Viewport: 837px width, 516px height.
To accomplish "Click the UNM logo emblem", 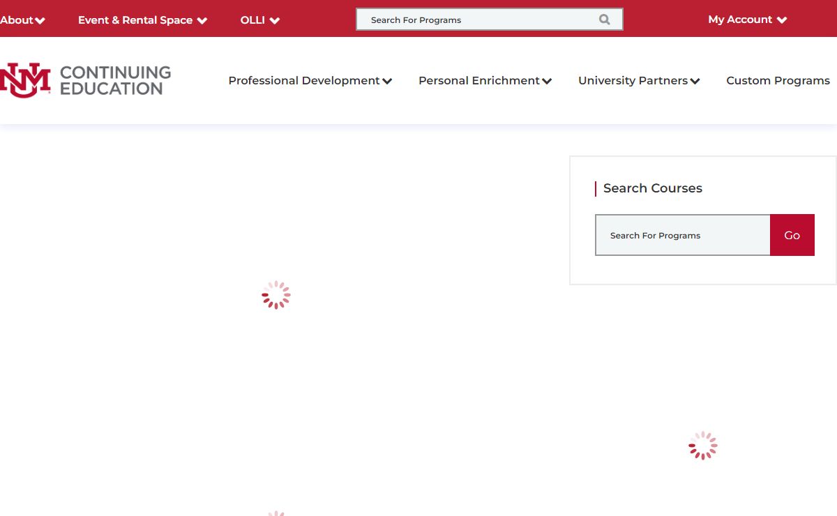I will [25, 80].
